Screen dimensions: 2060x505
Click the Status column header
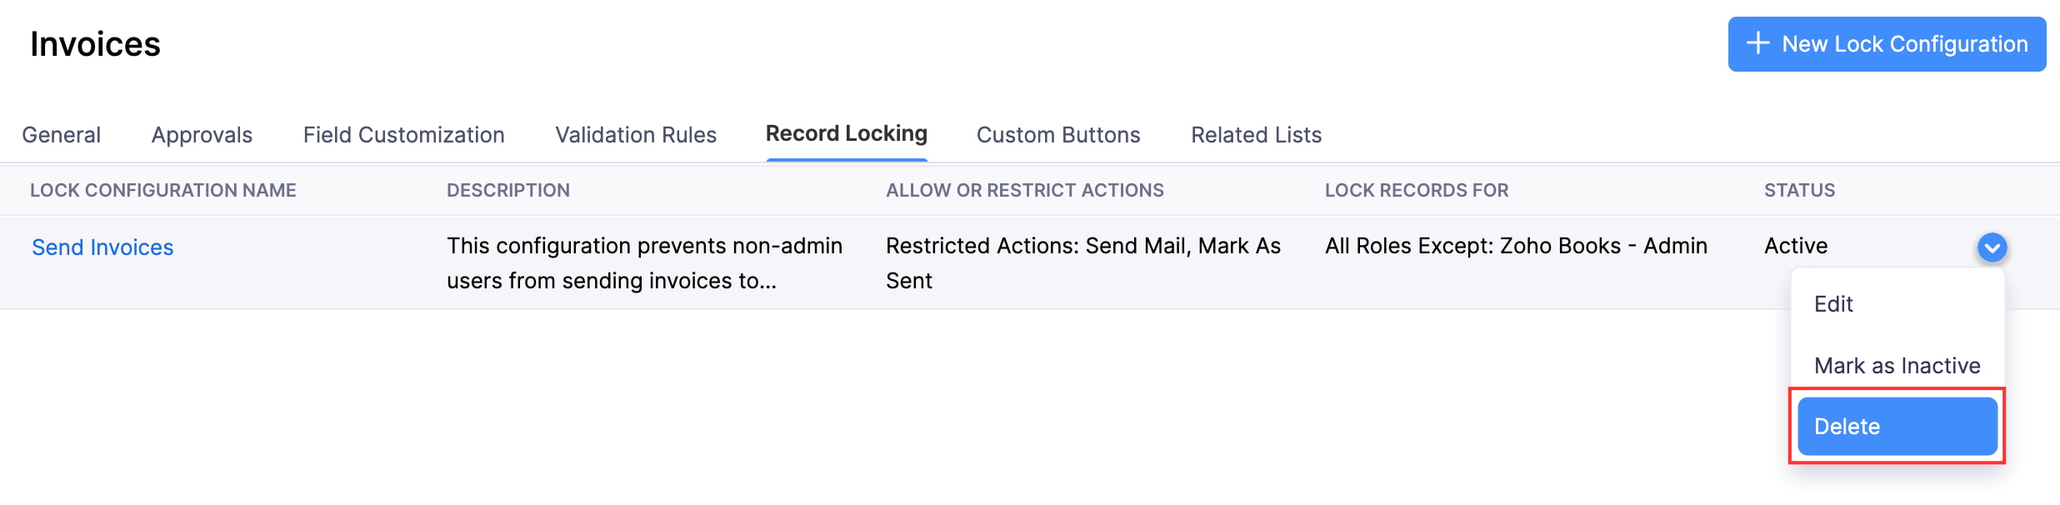1797,190
